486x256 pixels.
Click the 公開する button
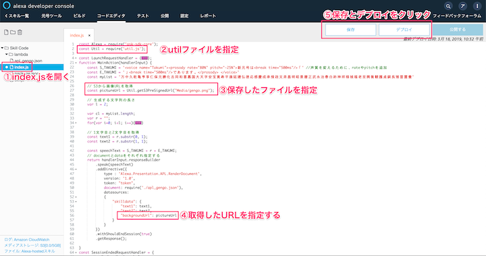tap(458, 30)
